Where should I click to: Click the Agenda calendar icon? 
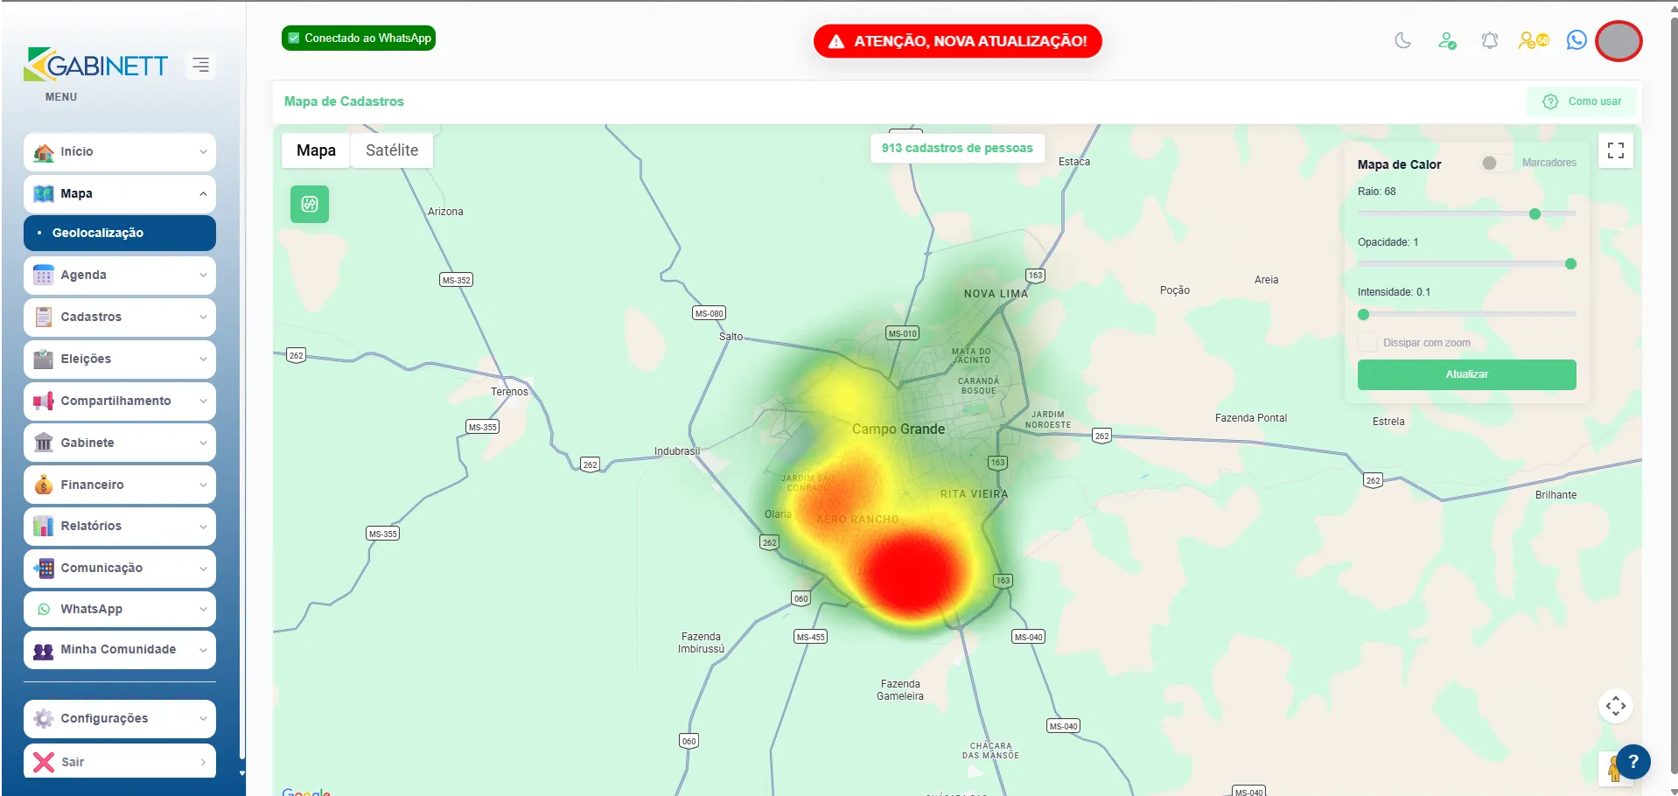point(44,276)
